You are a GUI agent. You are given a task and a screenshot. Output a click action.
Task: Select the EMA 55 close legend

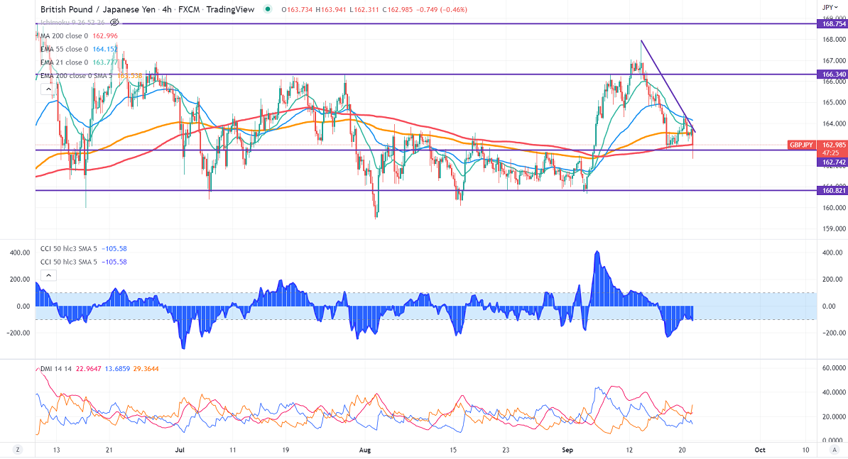[x=64, y=49]
